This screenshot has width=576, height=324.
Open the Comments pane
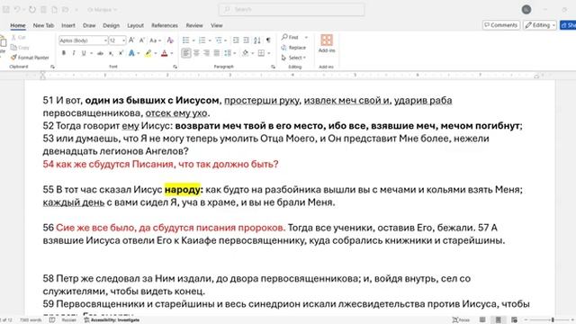(501, 25)
